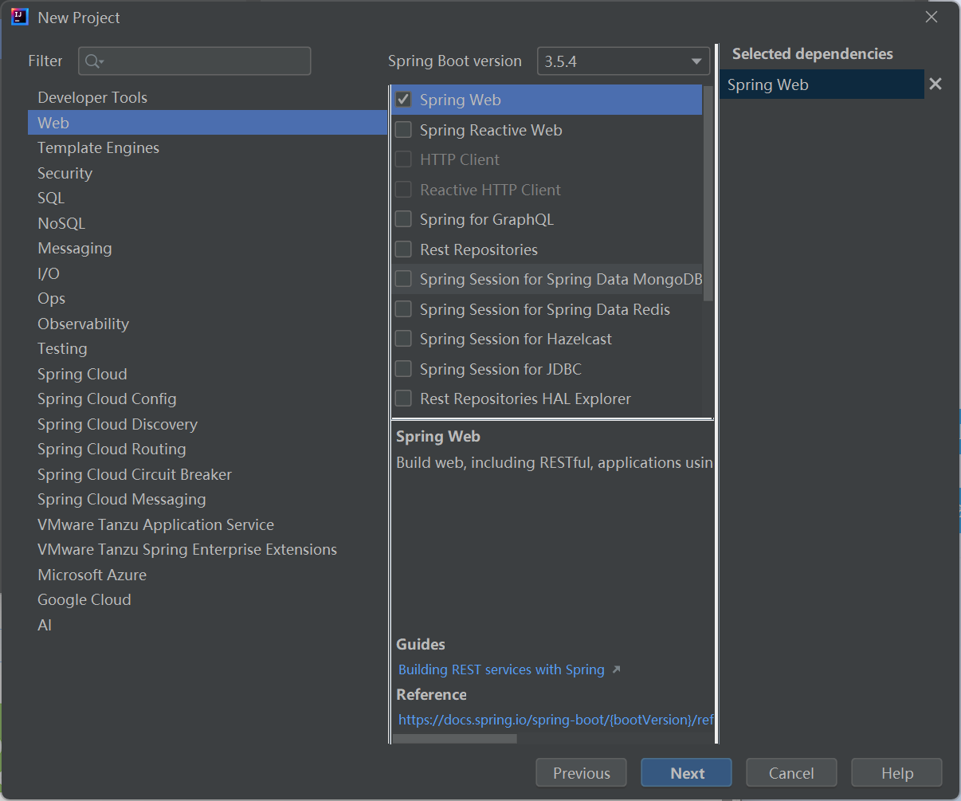Select the Spring Cloud Discovery category

(207, 424)
